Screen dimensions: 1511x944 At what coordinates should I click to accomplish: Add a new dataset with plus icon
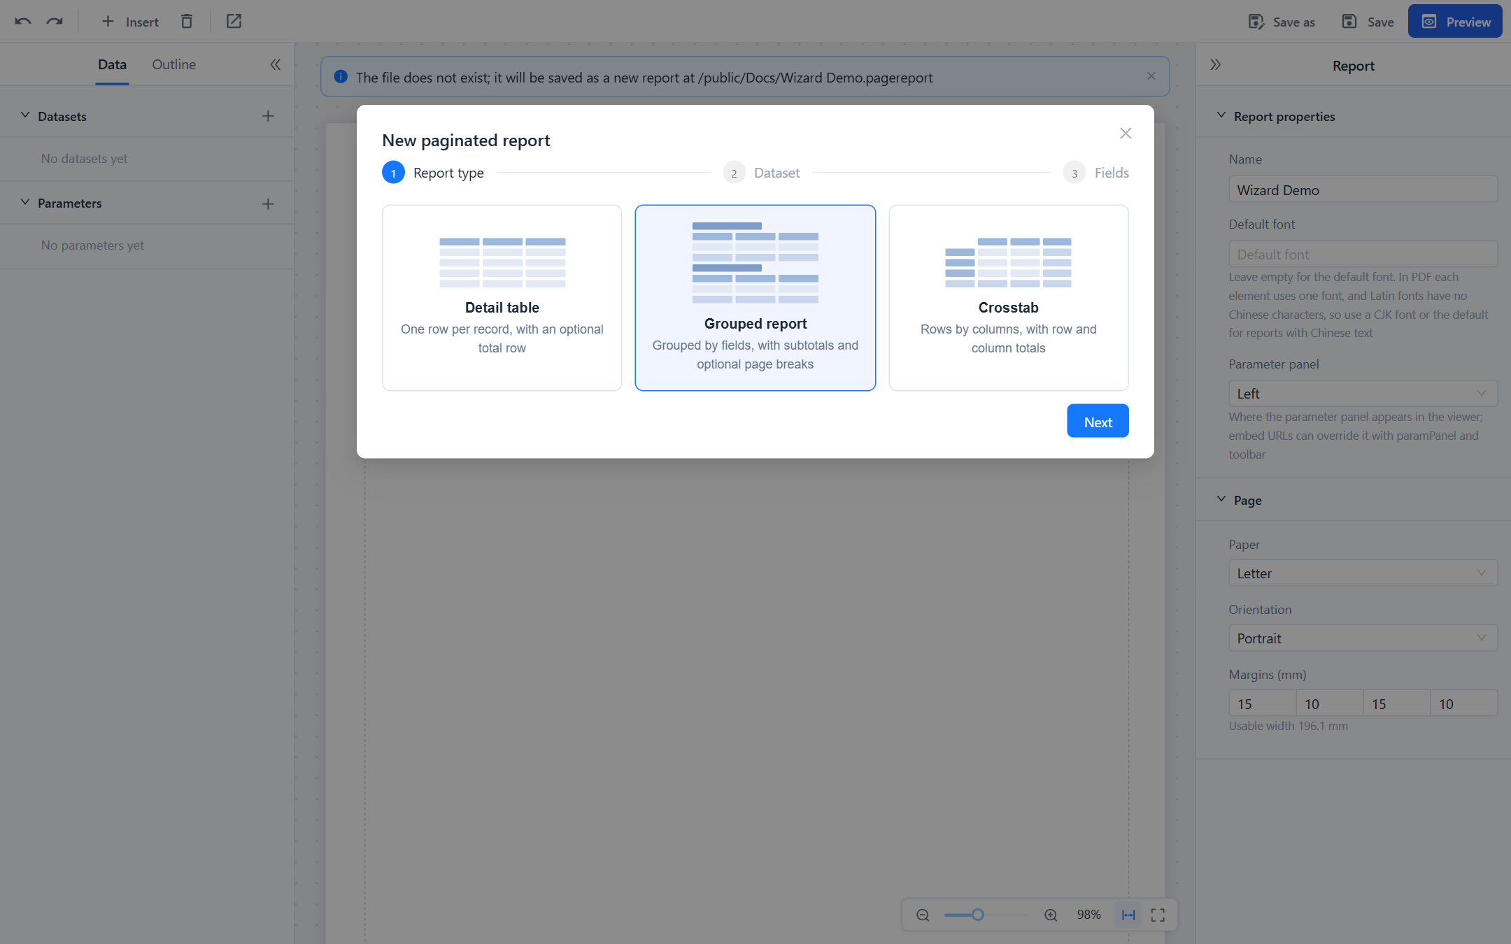click(x=268, y=116)
